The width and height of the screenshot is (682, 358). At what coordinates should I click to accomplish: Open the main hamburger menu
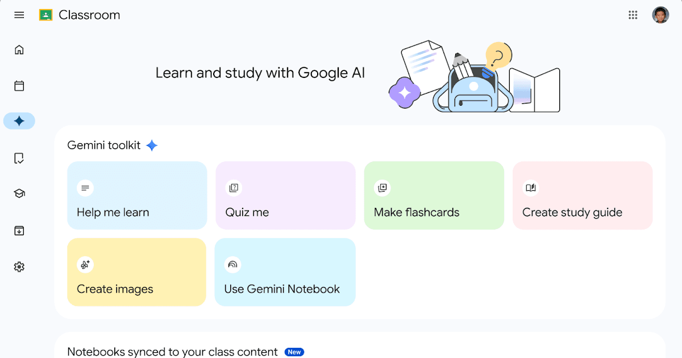tap(19, 15)
